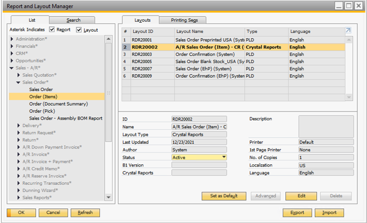Click the Description text box
Viewport: 367px width, 223px height.
point(326,127)
